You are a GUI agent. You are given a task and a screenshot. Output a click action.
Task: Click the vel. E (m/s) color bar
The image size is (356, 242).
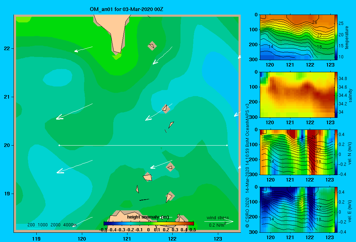[x=336, y=210]
